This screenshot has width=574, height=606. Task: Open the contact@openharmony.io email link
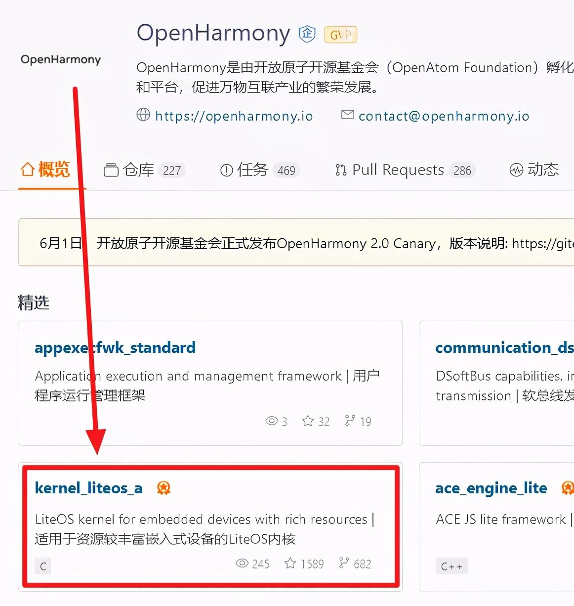[444, 116]
